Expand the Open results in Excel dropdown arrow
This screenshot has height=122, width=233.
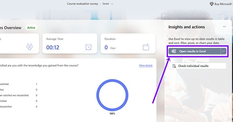click(x=223, y=51)
